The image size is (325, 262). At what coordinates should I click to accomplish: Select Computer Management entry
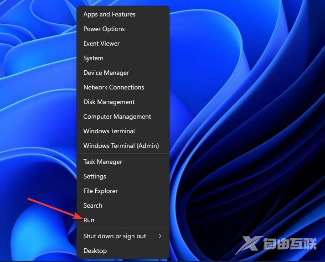tap(117, 116)
